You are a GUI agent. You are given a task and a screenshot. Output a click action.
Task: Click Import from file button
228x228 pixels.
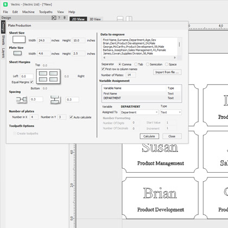167,72
